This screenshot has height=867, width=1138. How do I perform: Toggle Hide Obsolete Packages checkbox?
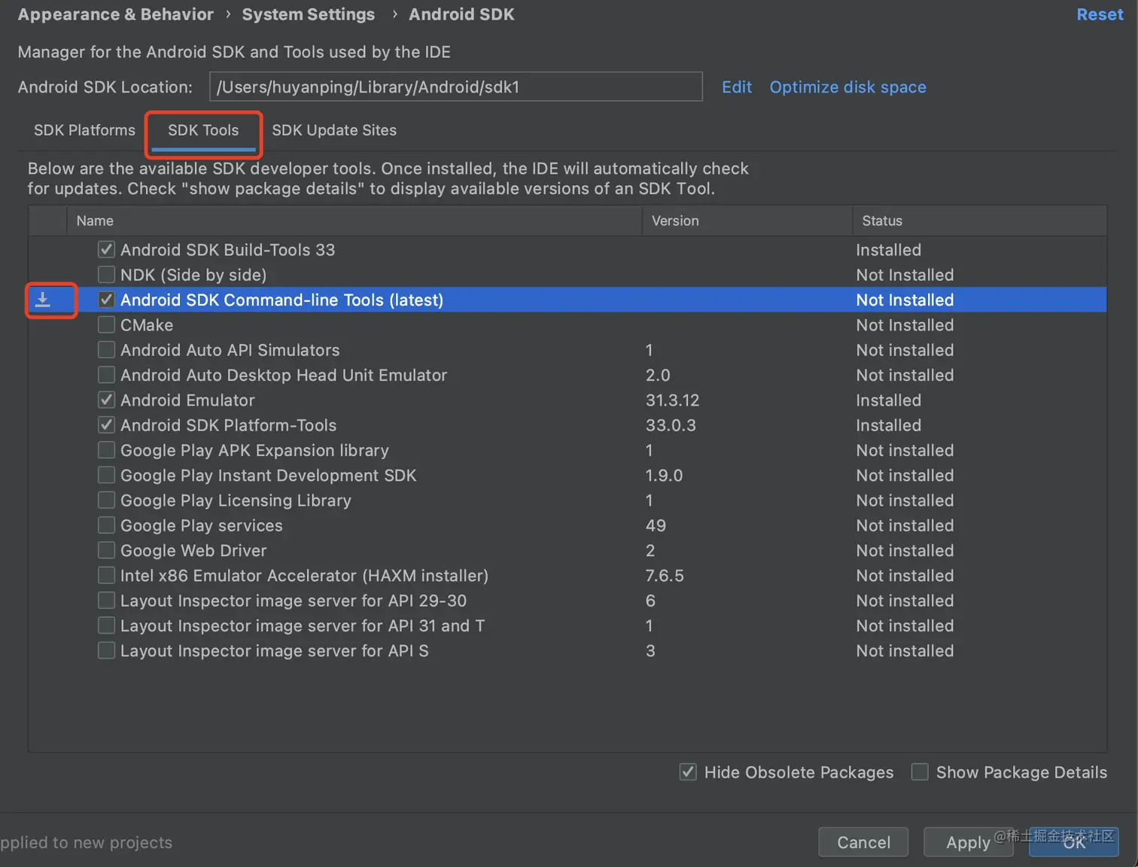click(688, 771)
